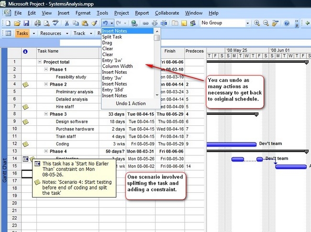
Task: Click the Format Painter brush icon
Action: coord(94,23)
